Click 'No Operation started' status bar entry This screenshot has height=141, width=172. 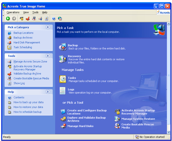[150, 137]
